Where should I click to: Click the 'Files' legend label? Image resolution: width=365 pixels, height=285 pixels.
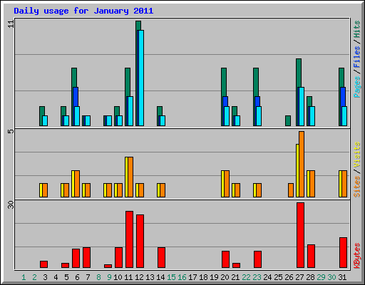tap(356, 57)
